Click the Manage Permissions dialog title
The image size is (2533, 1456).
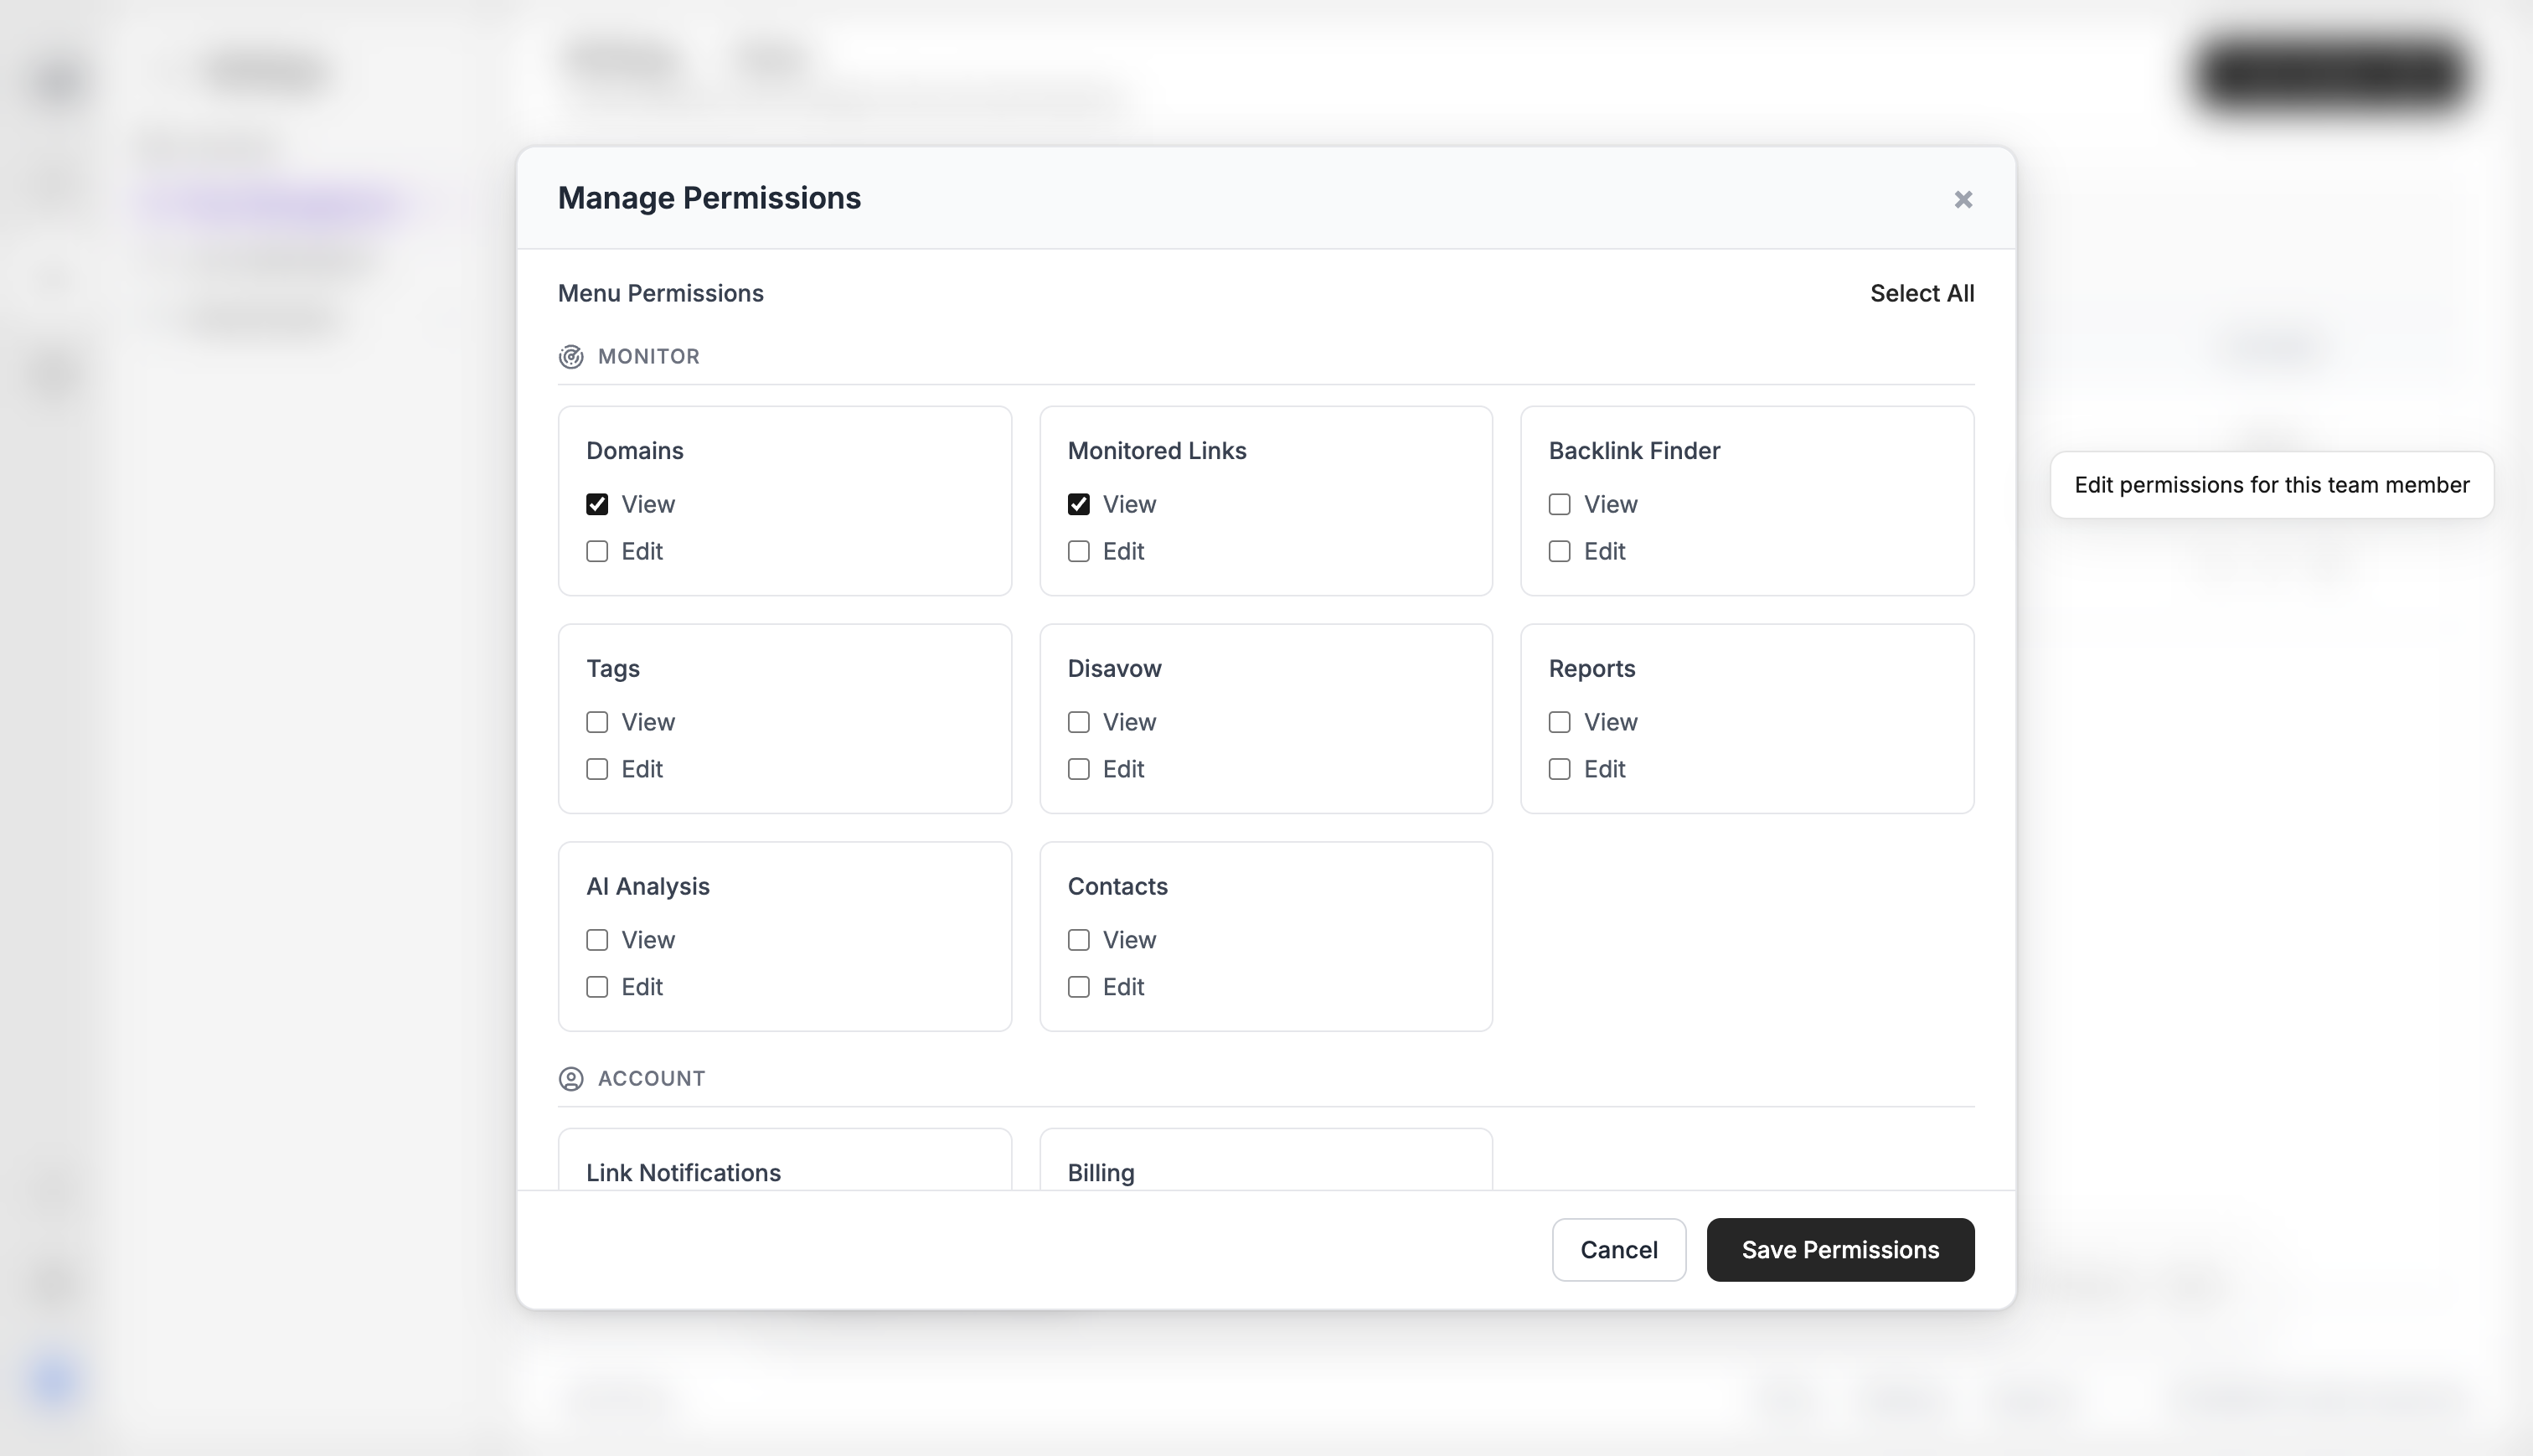pos(709,198)
